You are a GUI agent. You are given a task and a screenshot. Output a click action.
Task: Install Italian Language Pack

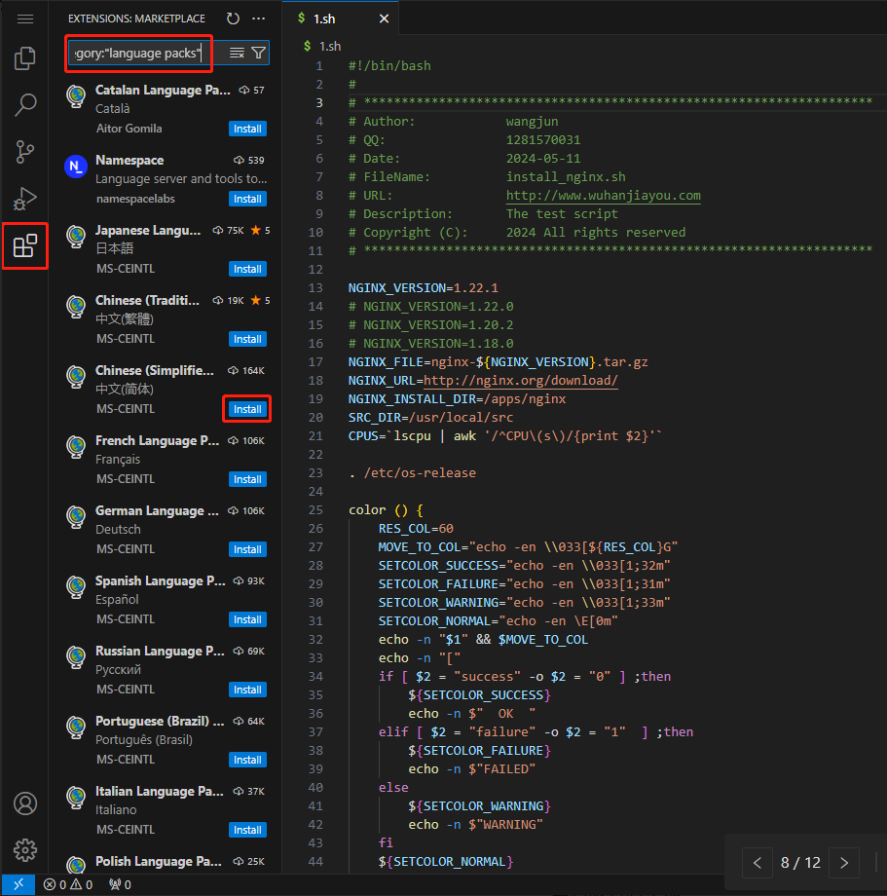point(247,830)
